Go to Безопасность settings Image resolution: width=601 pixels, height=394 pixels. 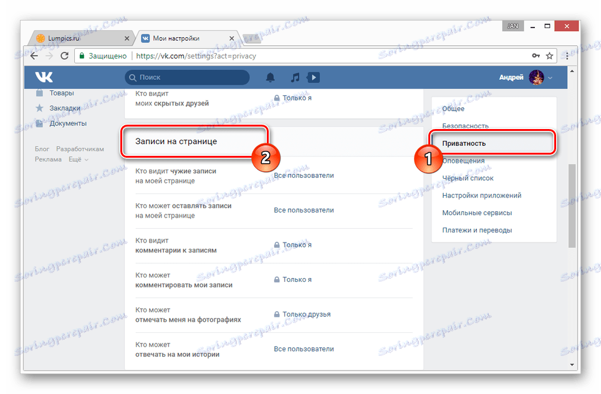tap(464, 125)
